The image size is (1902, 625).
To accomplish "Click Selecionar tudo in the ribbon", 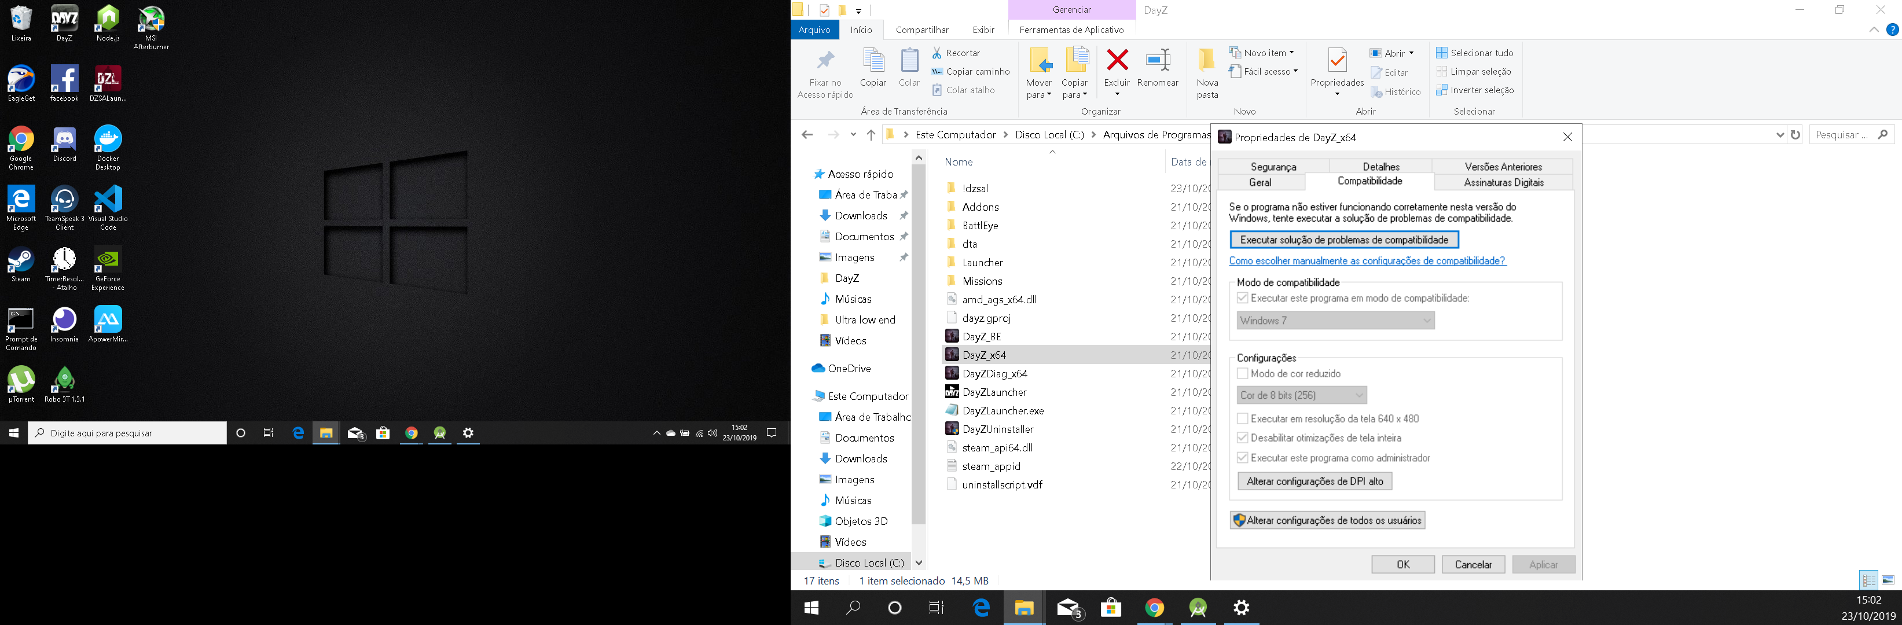I will tap(1474, 53).
